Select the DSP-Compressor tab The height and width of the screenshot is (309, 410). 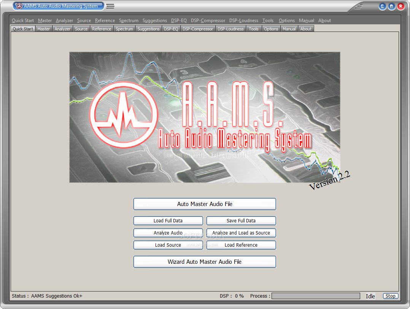198,29
